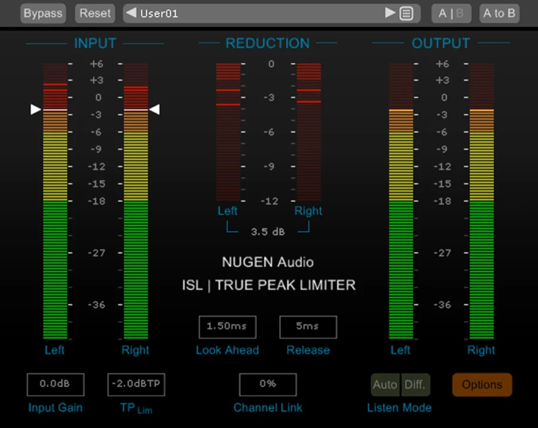
Task: Click ISL | TRUE PEAK LIMITER text
Action: 268,285
